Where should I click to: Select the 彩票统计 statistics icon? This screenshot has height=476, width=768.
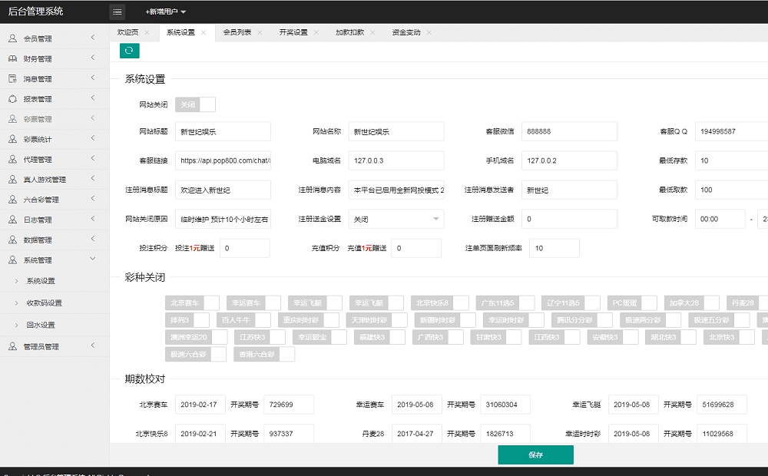13,139
